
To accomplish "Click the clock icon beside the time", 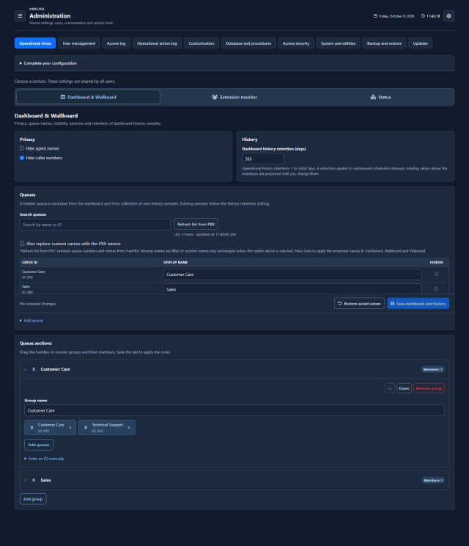I will pyautogui.click(x=423, y=16).
